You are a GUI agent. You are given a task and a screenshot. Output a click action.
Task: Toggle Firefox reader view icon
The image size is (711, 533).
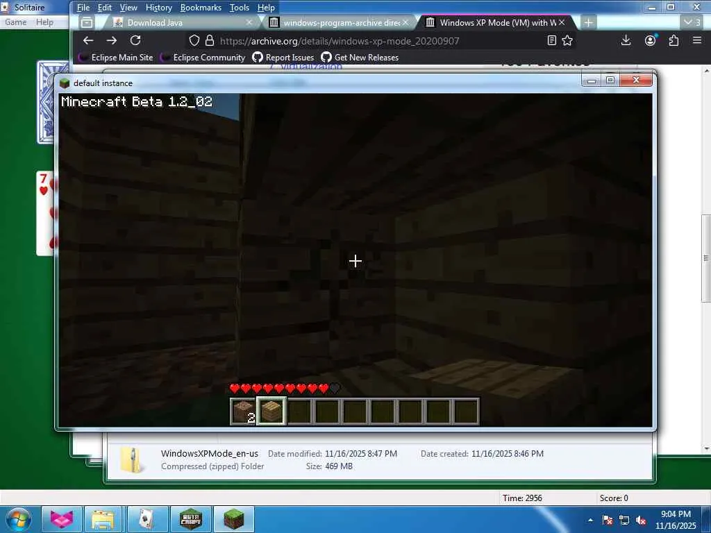552,41
